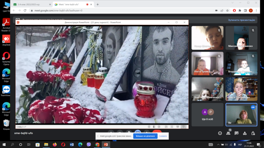
Task: Open Acrobat Reader desktop shortcut
Action: pos(6,25)
